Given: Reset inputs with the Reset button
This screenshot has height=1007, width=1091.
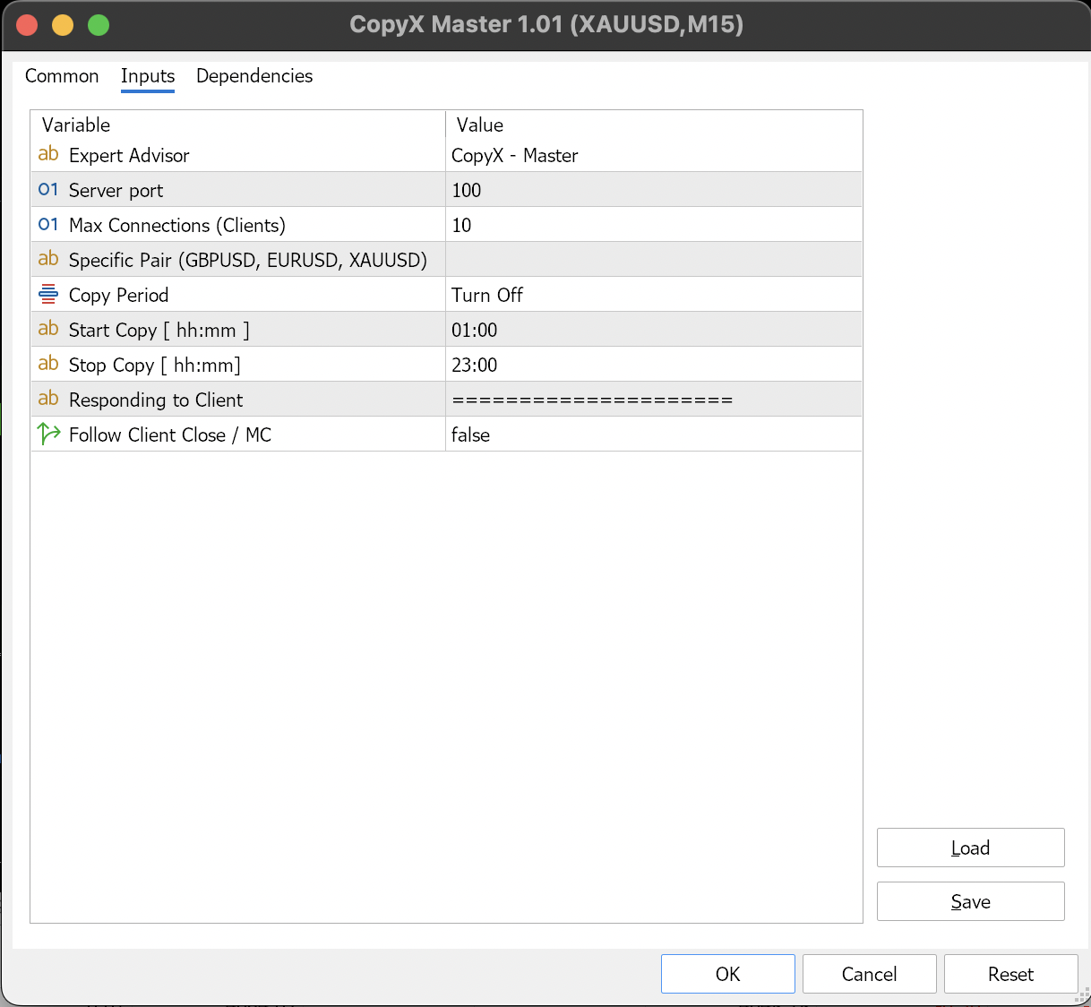Looking at the screenshot, I should pyautogui.click(x=1010, y=974).
